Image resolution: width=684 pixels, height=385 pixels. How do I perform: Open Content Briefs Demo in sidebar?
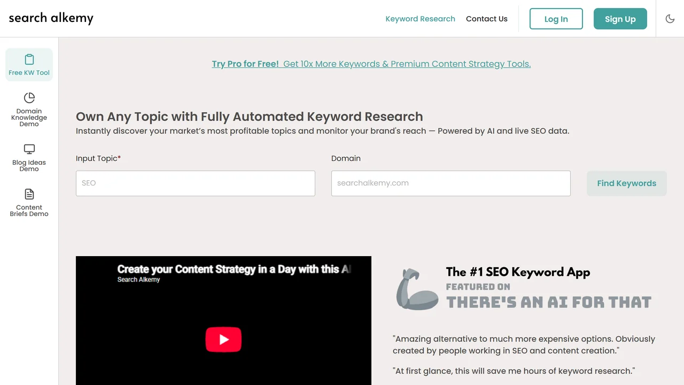click(x=29, y=203)
